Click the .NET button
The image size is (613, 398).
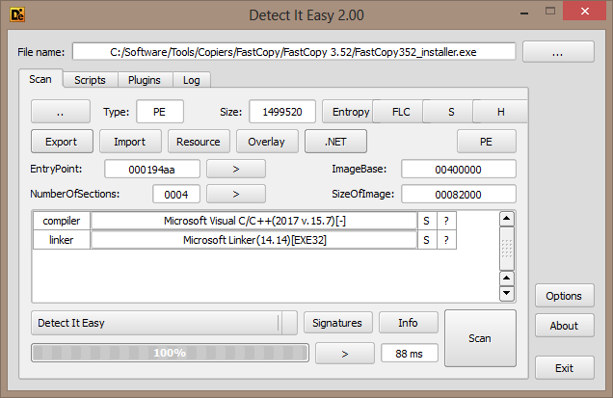(x=335, y=142)
